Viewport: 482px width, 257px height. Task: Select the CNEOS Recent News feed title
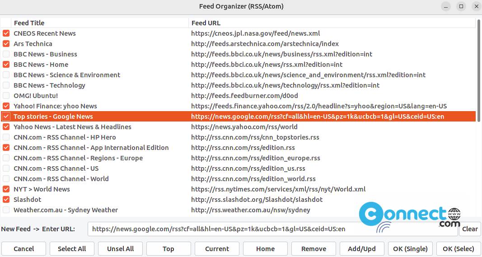point(45,33)
